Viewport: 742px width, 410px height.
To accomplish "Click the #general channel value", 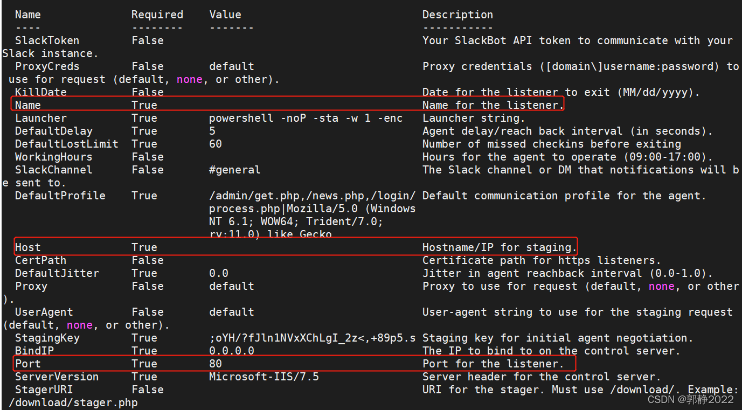I will click(234, 170).
